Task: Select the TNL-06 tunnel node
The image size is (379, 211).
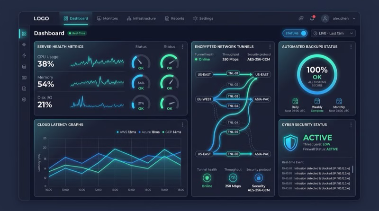Action: (233, 154)
